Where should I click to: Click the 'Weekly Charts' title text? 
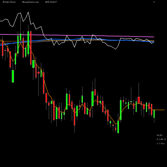point(9,2)
